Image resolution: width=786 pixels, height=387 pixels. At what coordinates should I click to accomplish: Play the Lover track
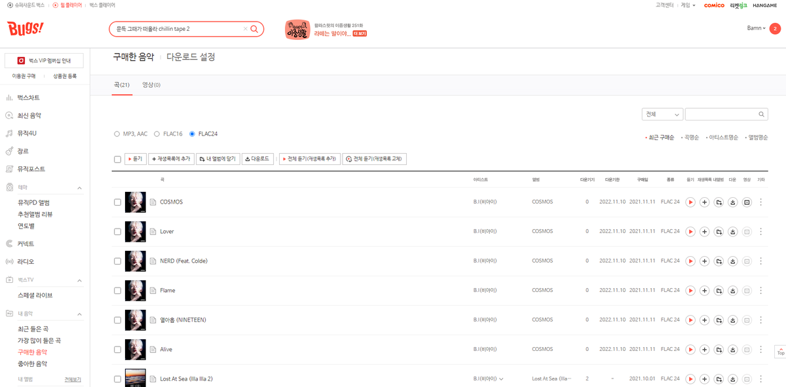point(690,232)
